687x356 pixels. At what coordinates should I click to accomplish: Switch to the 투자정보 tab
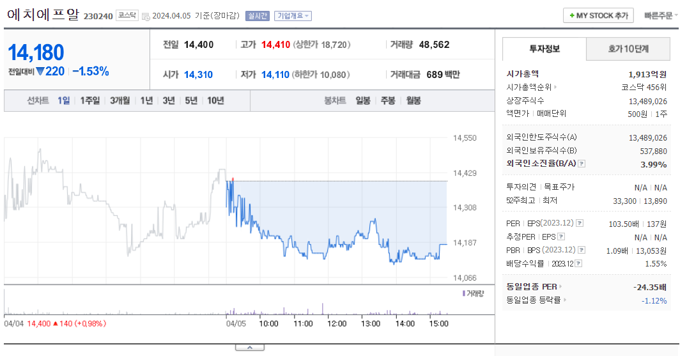(544, 49)
